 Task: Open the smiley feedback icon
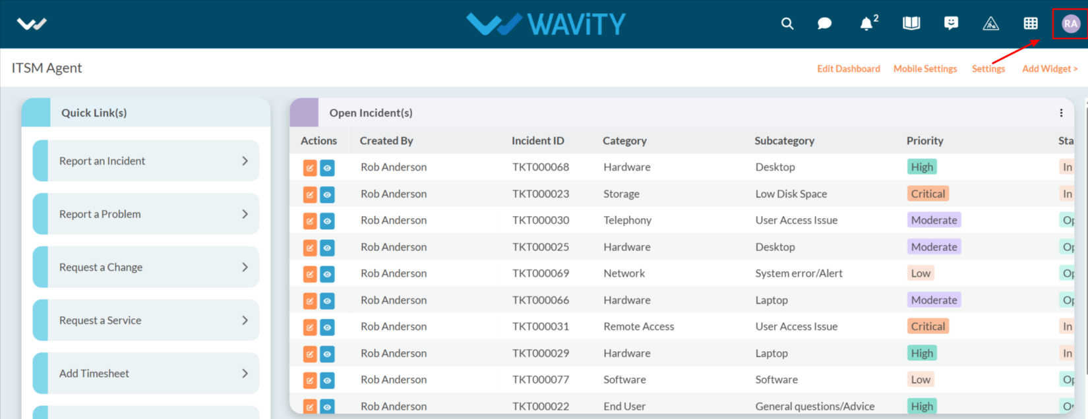[x=951, y=24]
